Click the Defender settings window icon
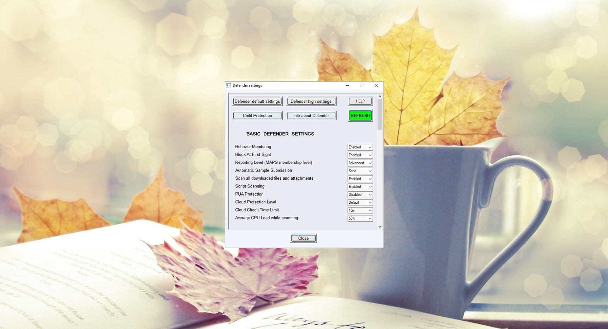The image size is (608, 329). coord(229,85)
